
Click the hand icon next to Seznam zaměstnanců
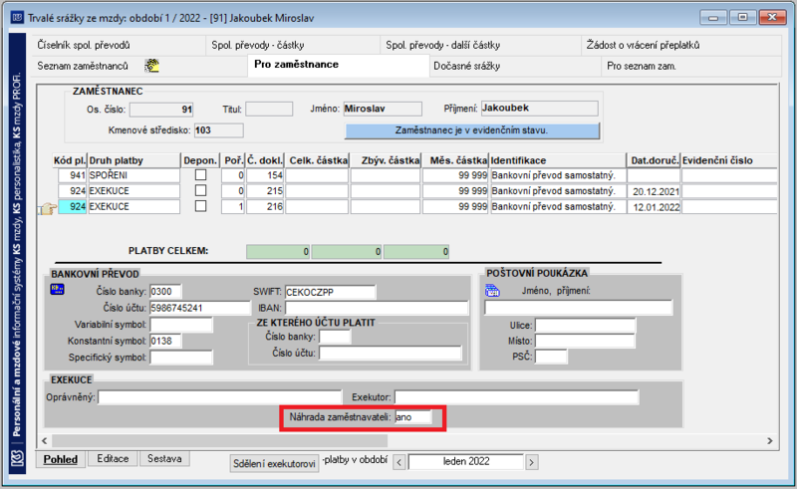[x=152, y=66]
